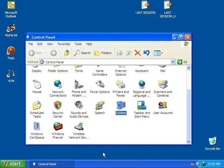
Task: Open Security Center shield icon
Action: 58,105
